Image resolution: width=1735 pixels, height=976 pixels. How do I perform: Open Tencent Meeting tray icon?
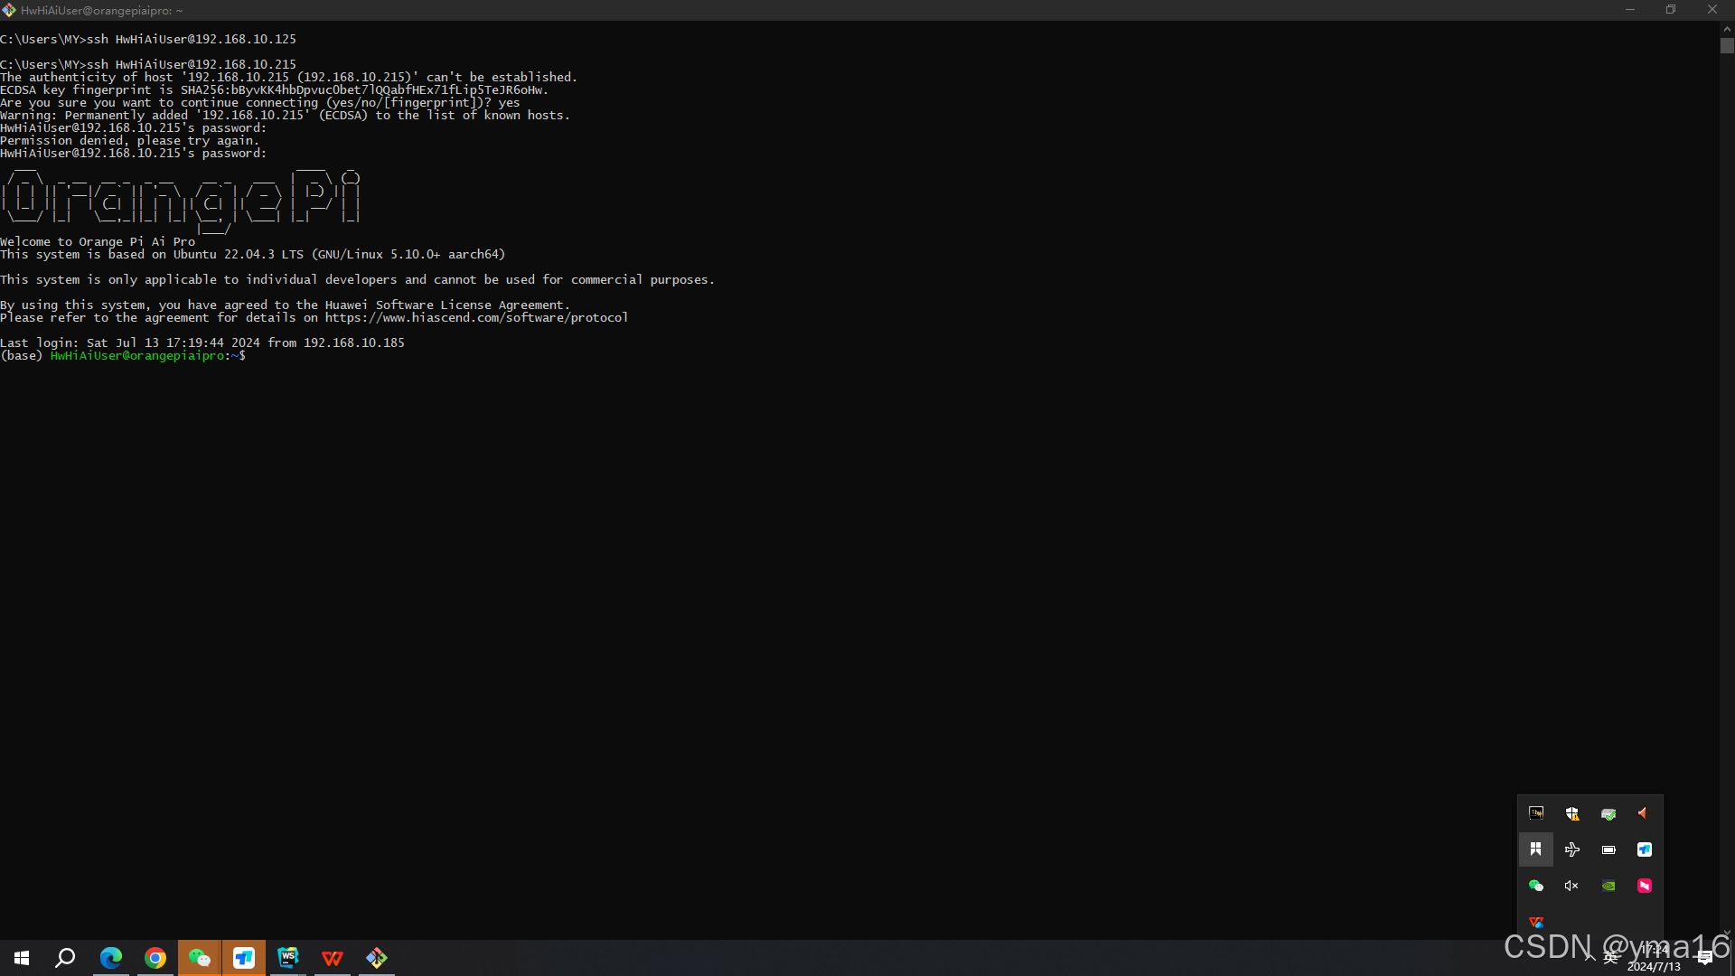(x=1645, y=849)
